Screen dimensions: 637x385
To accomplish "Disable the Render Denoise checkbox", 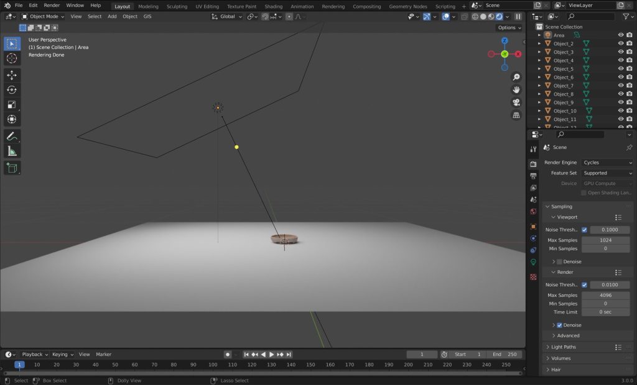I will (559, 325).
